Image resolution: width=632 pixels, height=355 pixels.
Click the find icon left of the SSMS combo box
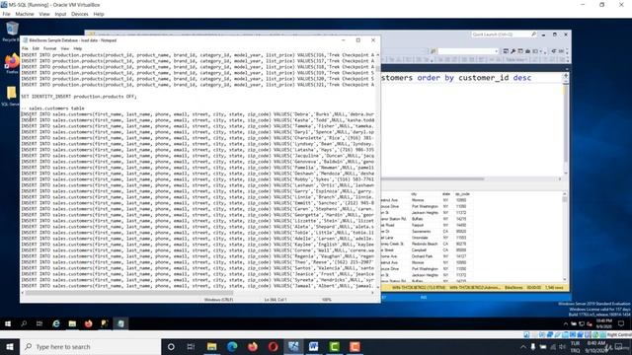point(434,51)
